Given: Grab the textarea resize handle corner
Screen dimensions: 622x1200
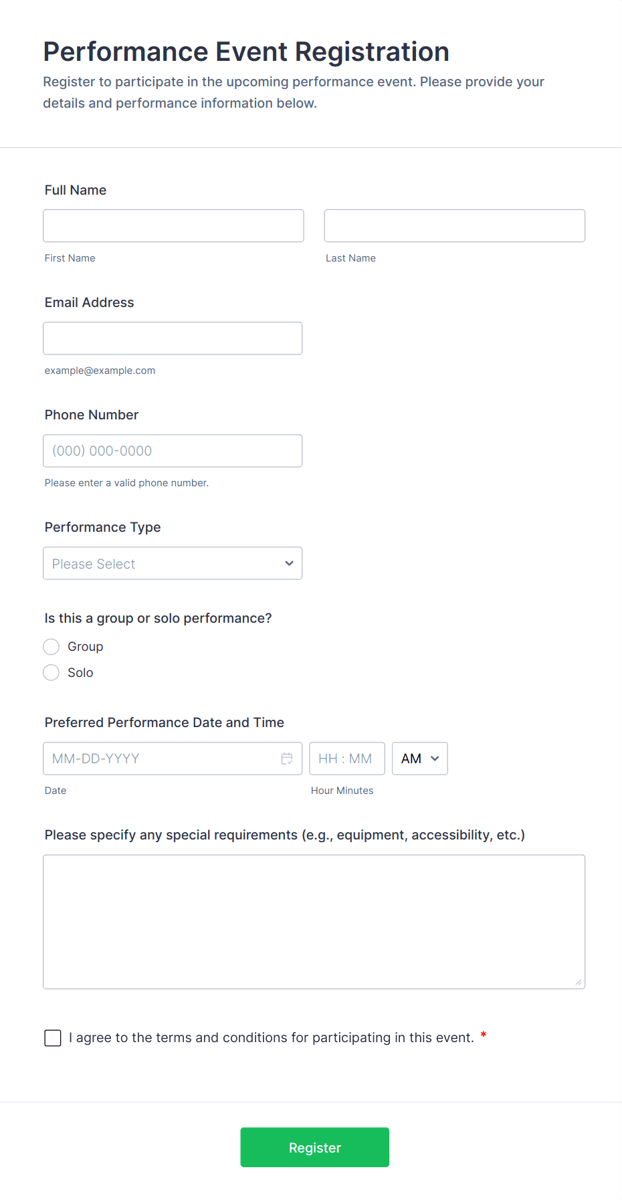Looking at the screenshot, I should point(579,982).
